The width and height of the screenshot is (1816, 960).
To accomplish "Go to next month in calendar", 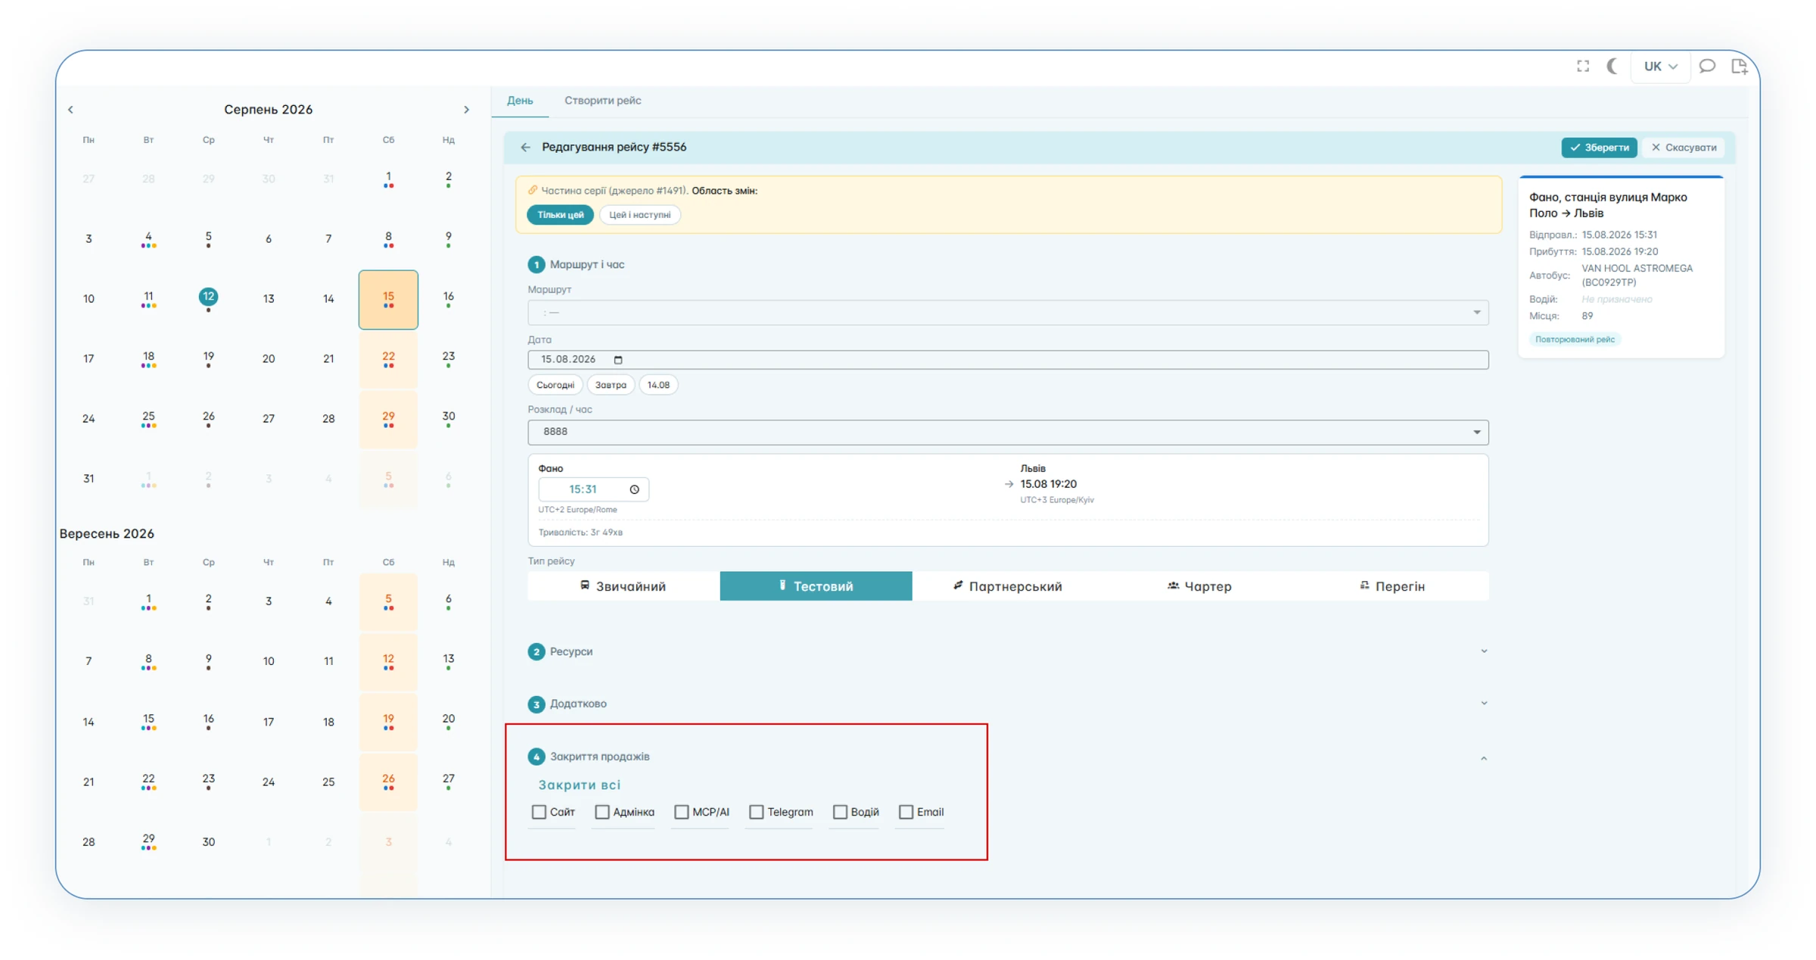I will [x=466, y=110].
